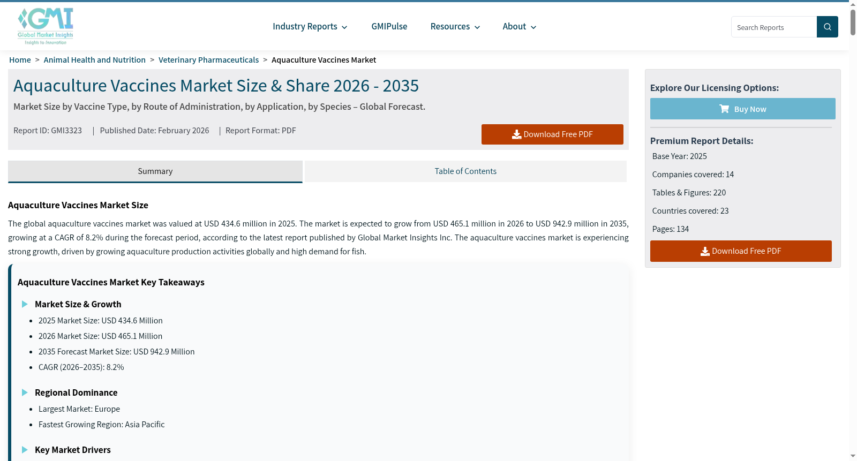Click the scrollbar down arrow

click(x=853, y=456)
